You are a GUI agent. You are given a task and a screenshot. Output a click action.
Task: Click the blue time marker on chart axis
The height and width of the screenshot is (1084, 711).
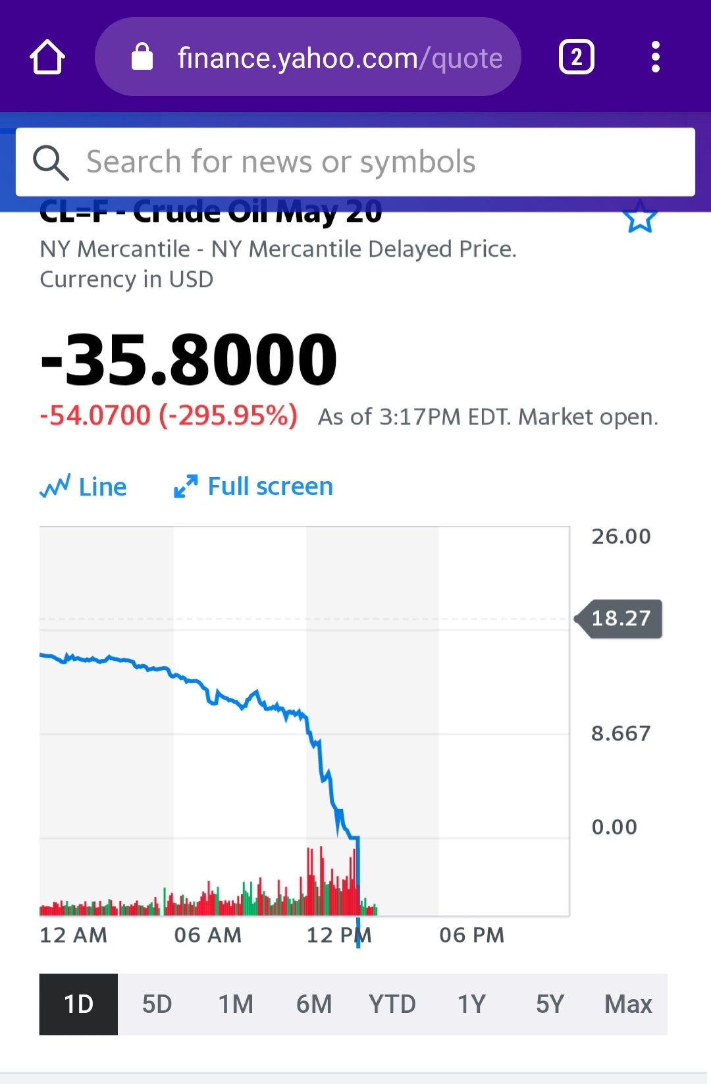coord(358,933)
